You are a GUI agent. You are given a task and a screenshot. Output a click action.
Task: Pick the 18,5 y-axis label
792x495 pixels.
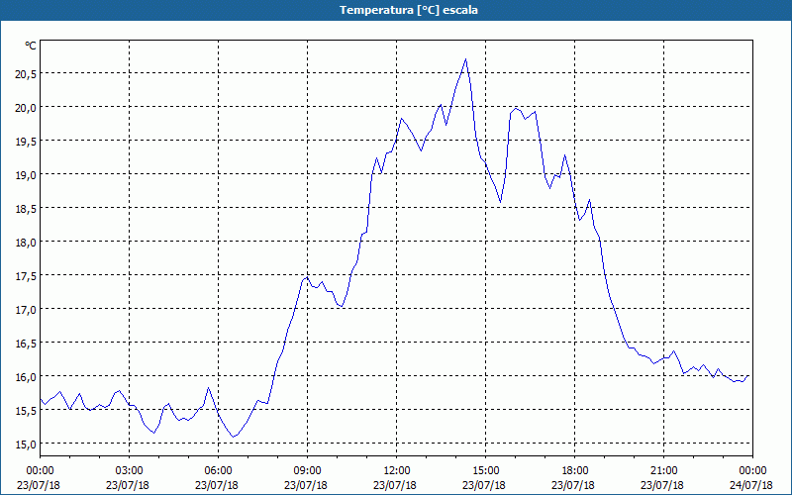click(x=26, y=209)
